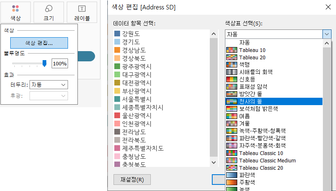Open the disabled 후광 dropdown
The height and width of the screenshot is (191, 336).
(49, 96)
